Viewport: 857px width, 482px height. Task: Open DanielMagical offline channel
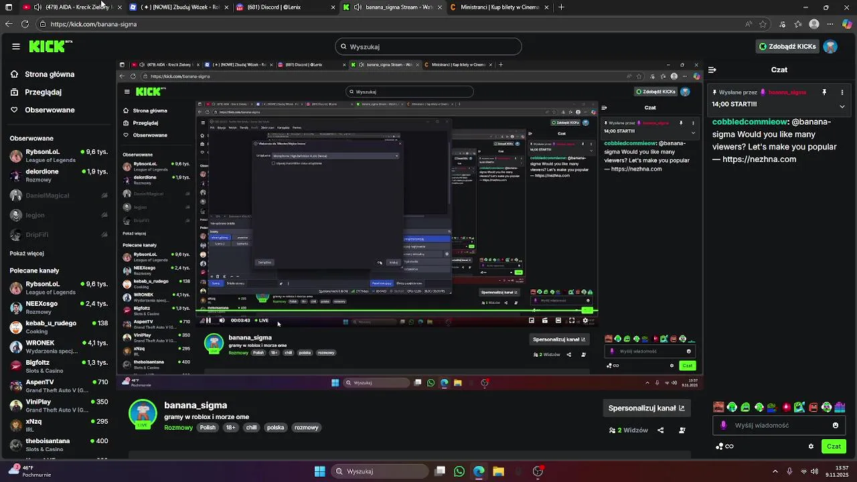[59, 195]
